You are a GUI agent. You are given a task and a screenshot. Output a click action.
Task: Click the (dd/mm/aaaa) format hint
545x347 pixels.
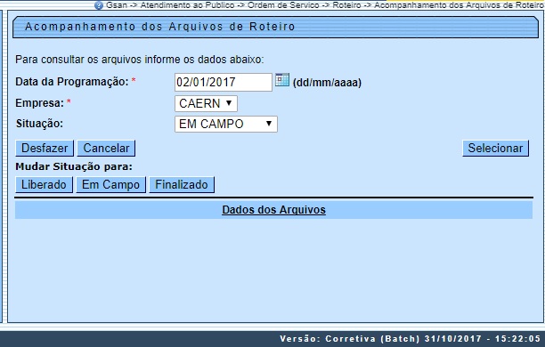pyautogui.click(x=327, y=83)
